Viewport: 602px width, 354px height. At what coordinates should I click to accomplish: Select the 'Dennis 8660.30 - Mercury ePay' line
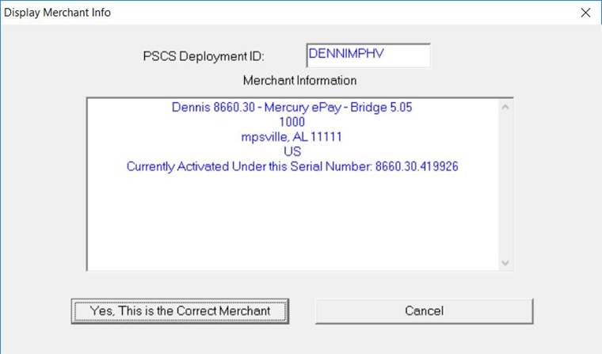291,107
